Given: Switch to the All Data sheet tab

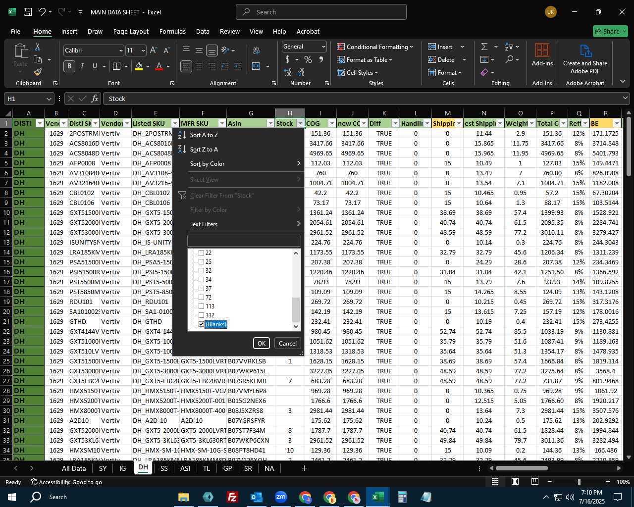Looking at the screenshot, I should click(x=74, y=468).
